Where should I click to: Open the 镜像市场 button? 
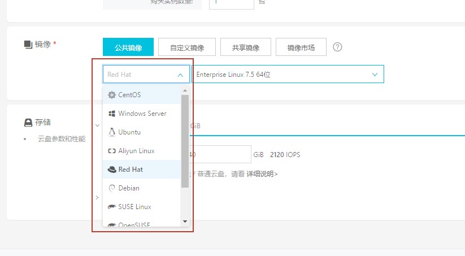click(301, 48)
